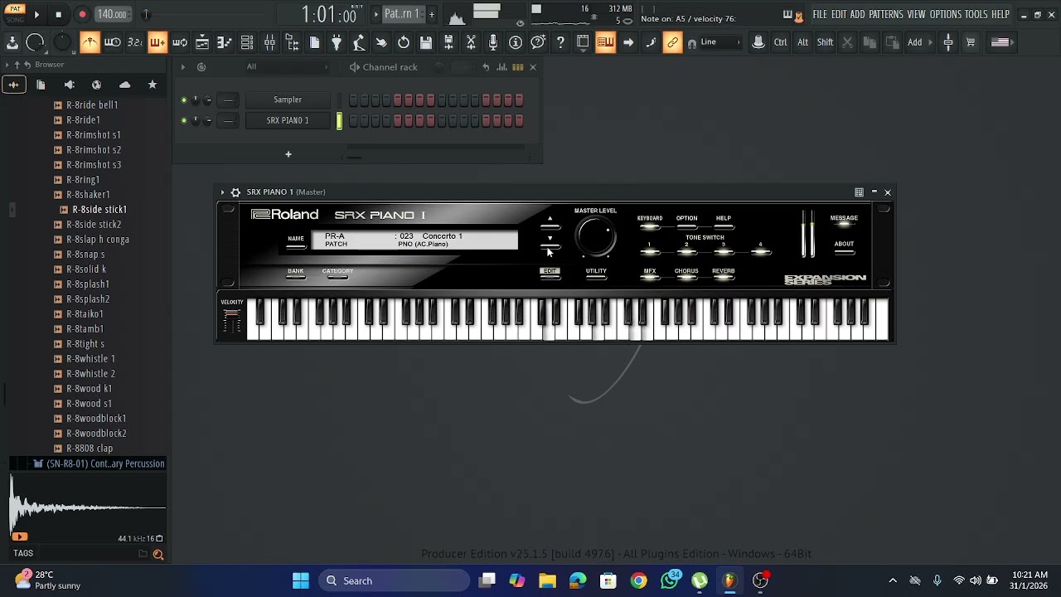
Task: Start playback with the play button
Action: 36,14
